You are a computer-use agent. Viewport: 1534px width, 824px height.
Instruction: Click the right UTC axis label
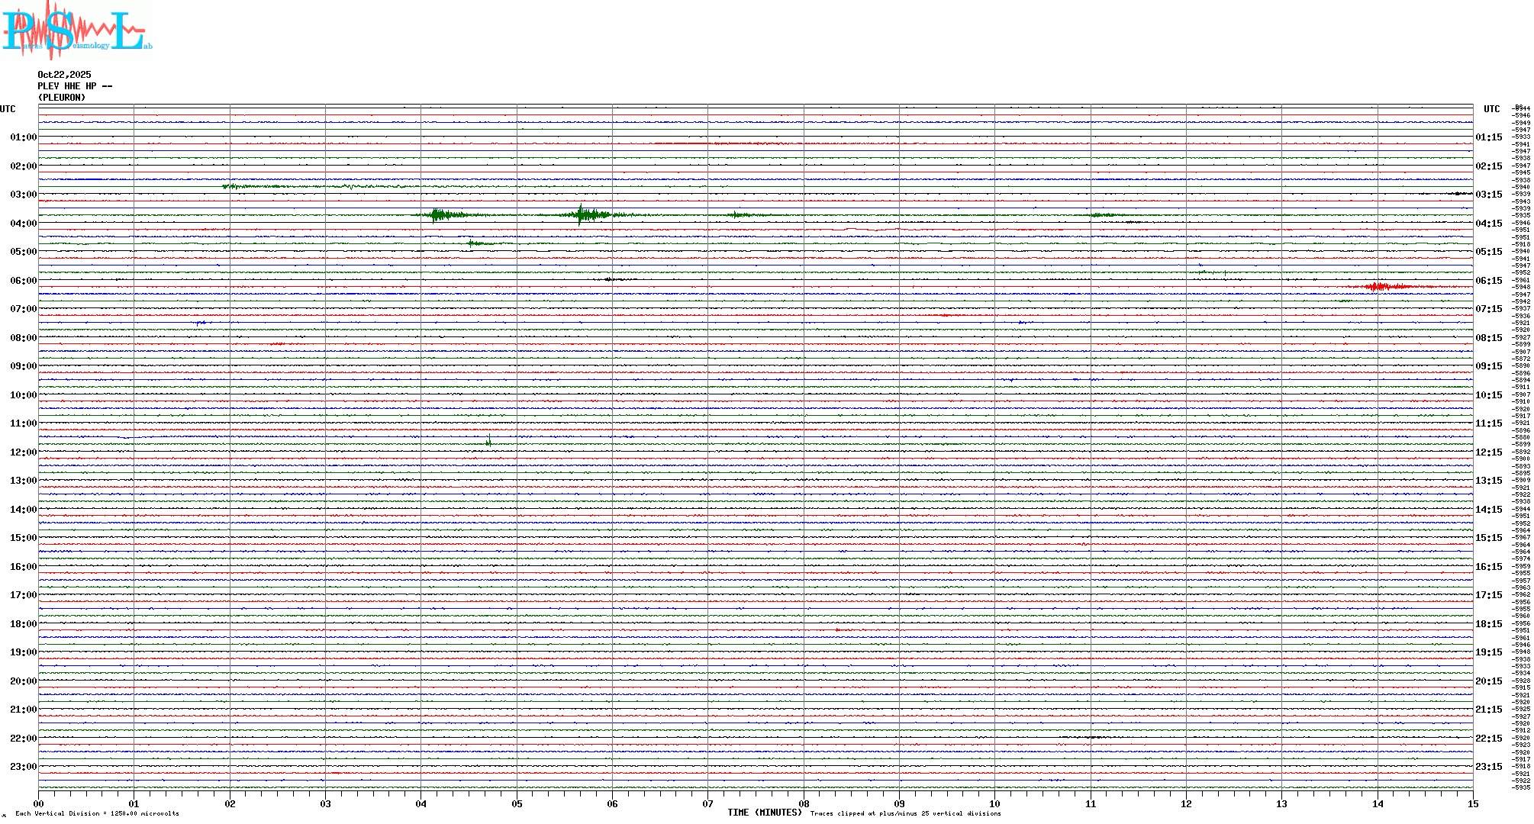click(1491, 109)
